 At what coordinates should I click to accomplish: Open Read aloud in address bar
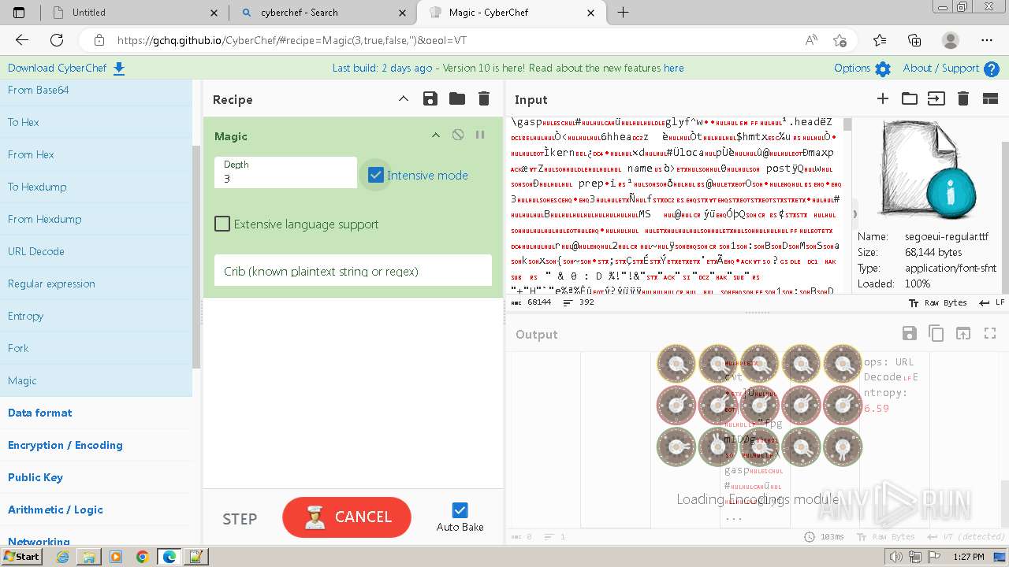click(x=811, y=40)
